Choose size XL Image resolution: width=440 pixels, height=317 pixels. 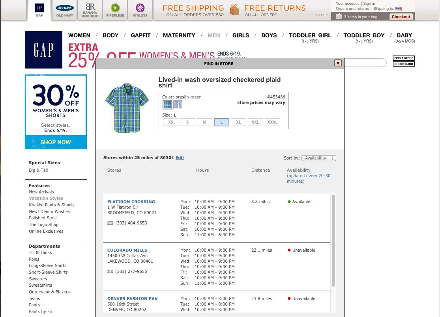(x=238, y=122)
